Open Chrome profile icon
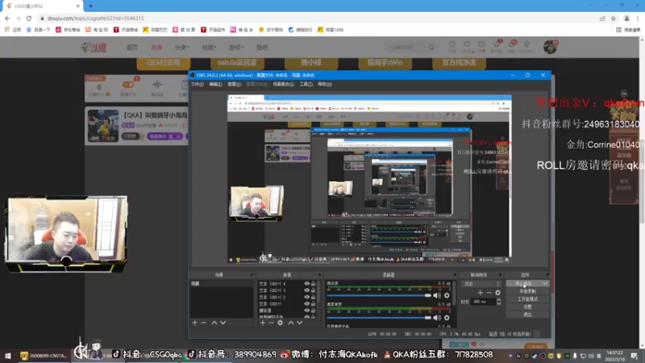Viewport: 645px width, 363px height. click(x=626, y=19)
